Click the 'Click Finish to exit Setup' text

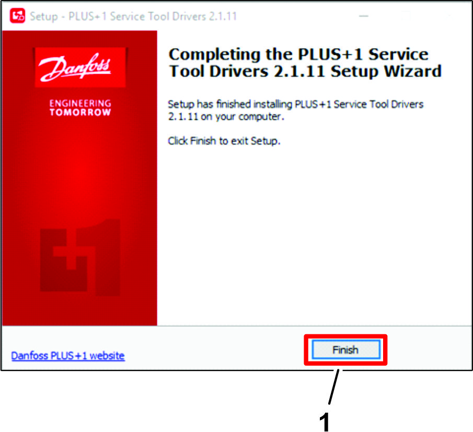pos(224,141)
